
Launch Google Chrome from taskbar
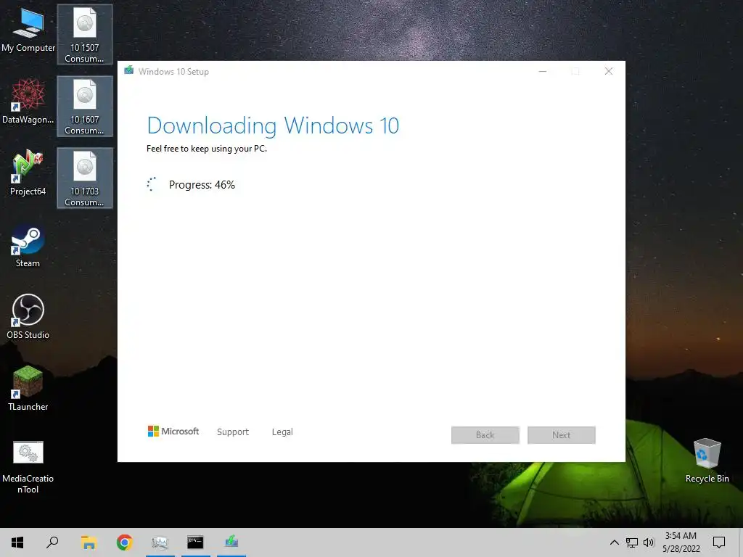coord(124,542)
